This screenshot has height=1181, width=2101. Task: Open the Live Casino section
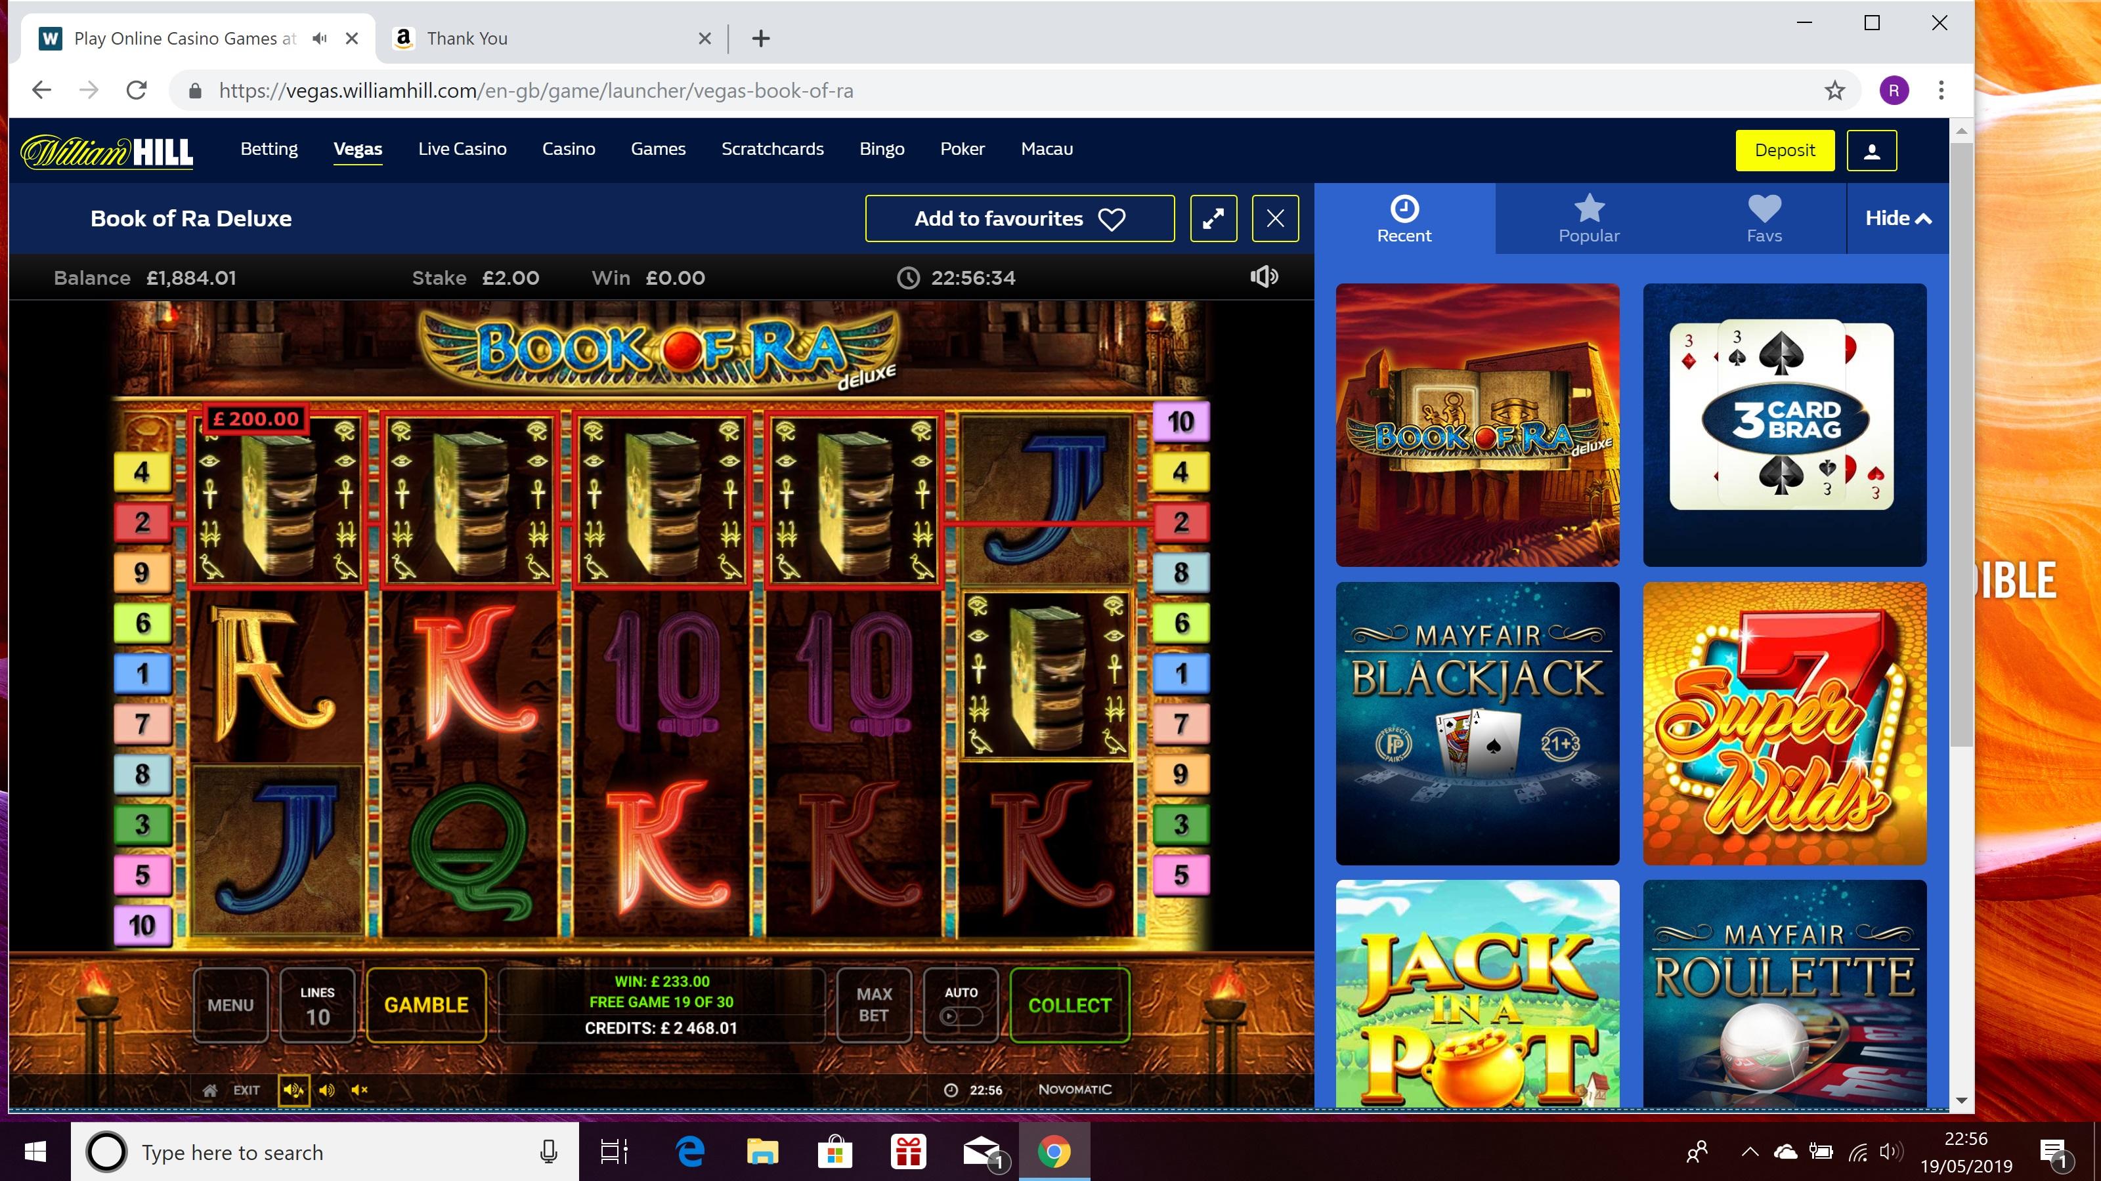[462, 149]
